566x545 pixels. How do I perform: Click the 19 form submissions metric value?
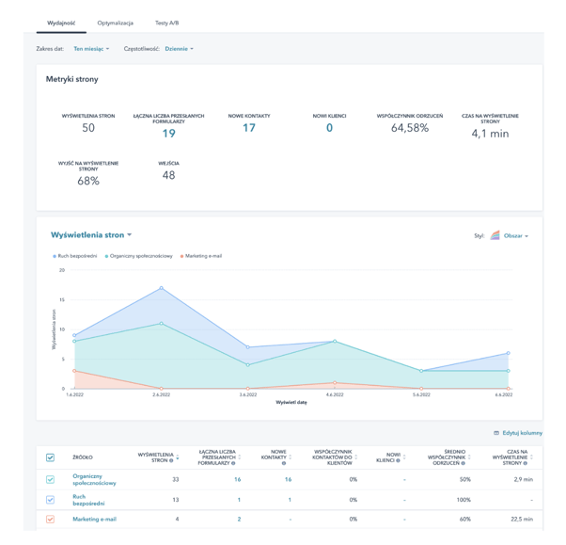pos(168,134)
